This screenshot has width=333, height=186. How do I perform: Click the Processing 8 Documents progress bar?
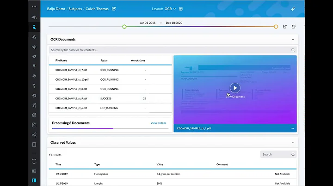click(110, 128)
